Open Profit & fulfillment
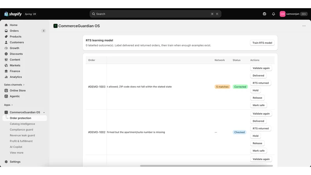The image size is (311, 175). (x=21, y=141)
